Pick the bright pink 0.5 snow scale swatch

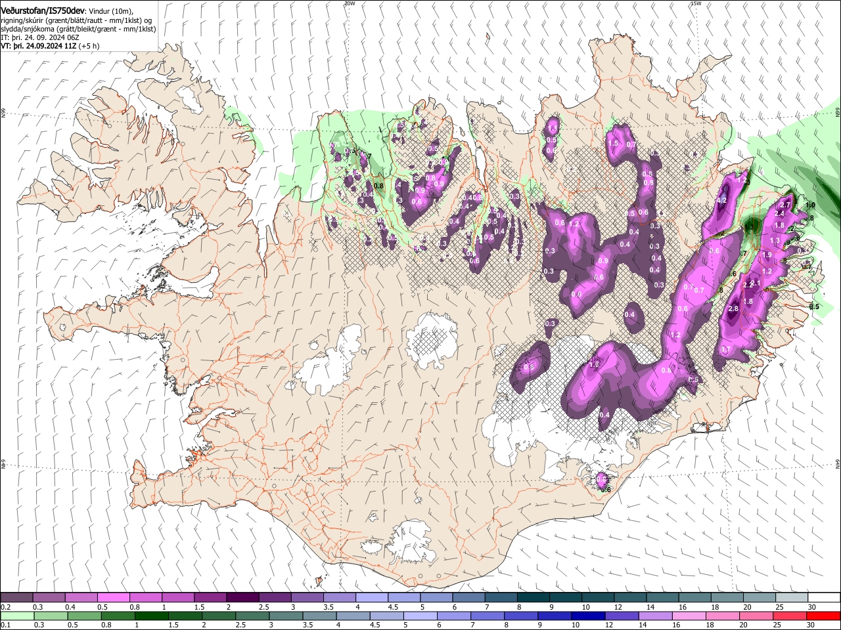(x=113, y=598)
